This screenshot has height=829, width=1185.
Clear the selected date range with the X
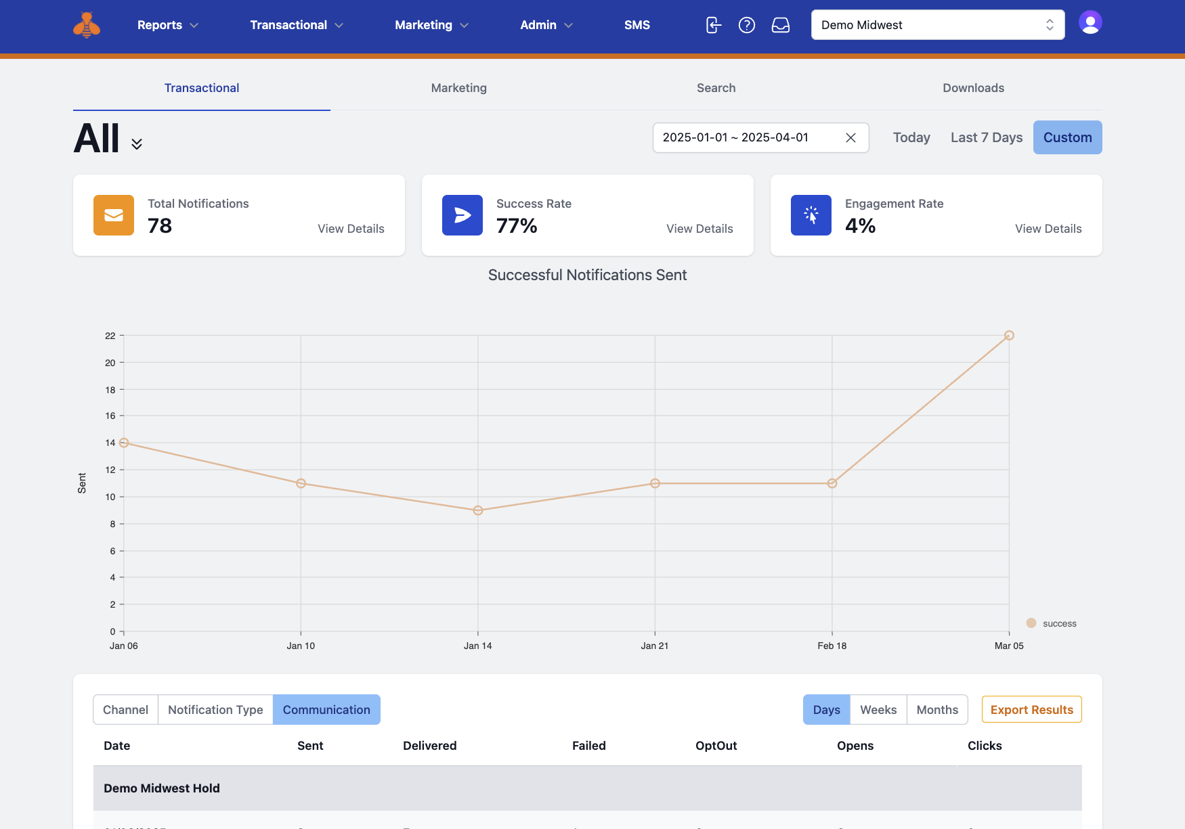pos(850,137)
